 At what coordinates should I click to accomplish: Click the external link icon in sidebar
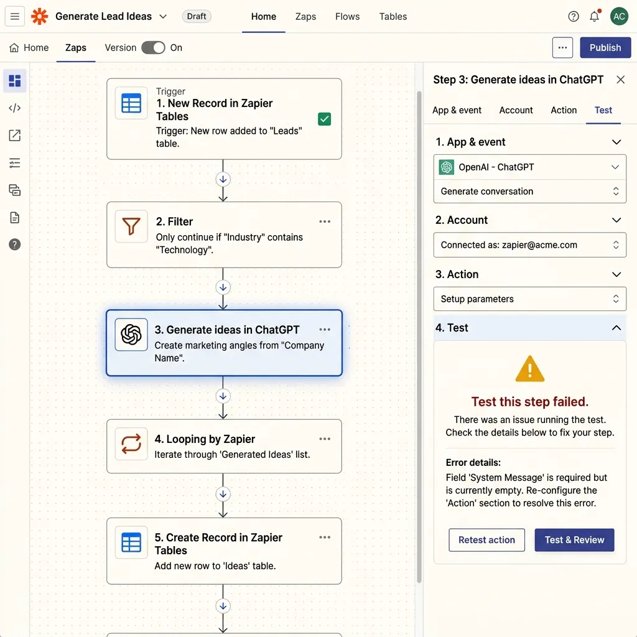(15, 135)
